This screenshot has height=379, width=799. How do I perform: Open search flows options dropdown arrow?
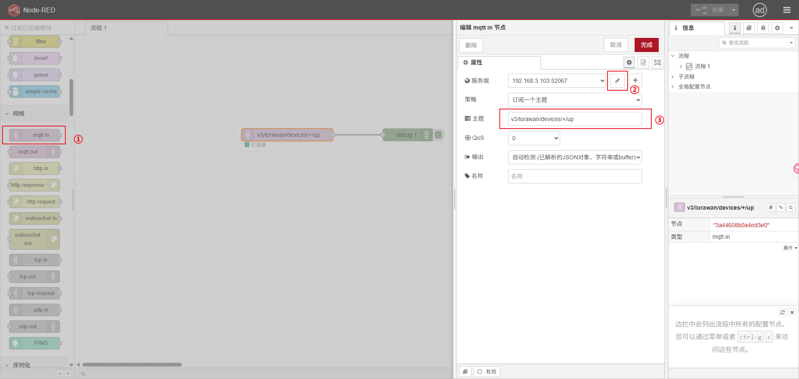pyautogui.click(x=791, y=43)
